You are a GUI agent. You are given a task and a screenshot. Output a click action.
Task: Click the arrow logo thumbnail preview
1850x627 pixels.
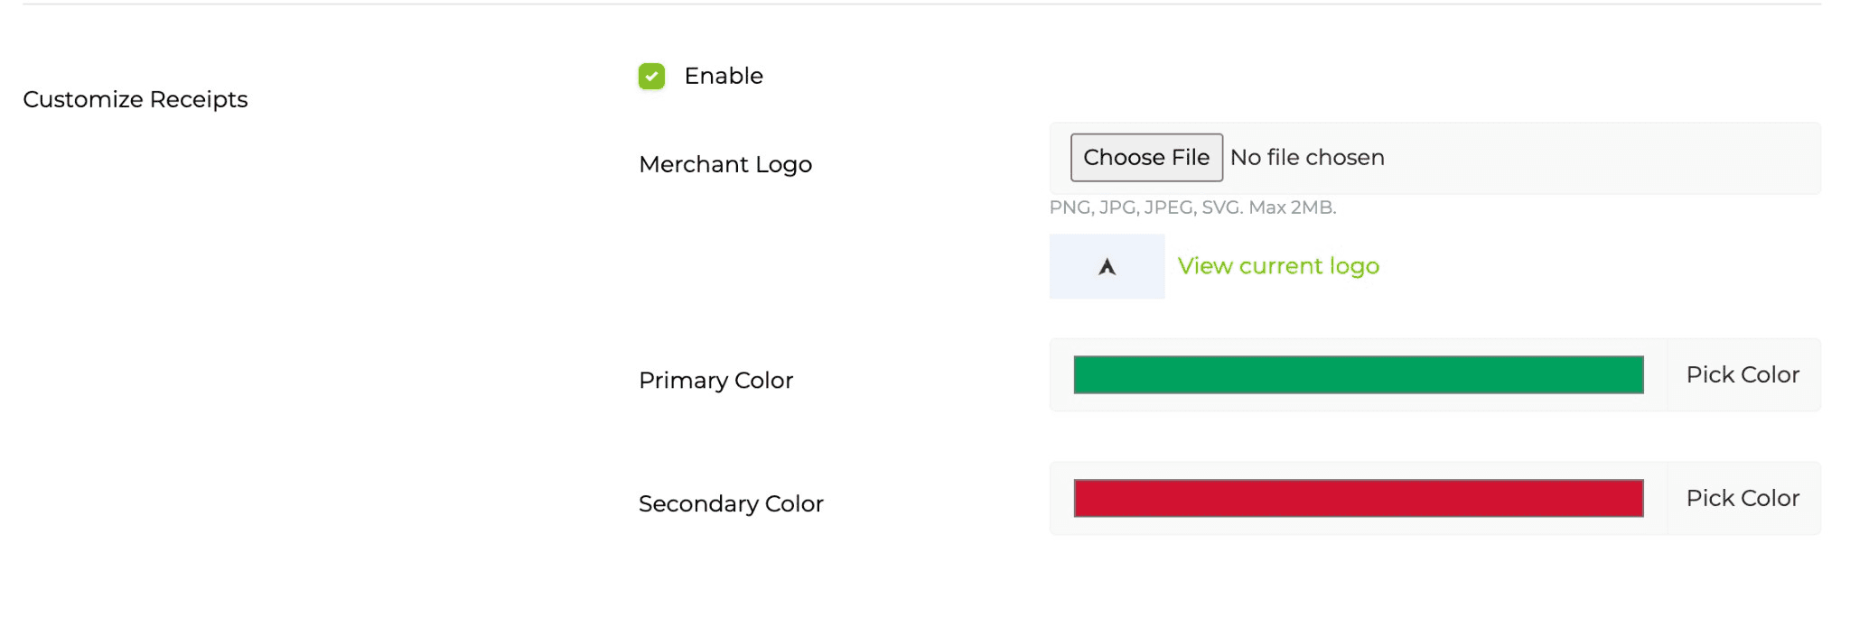pyautogui.click(x=1107, y=266)
